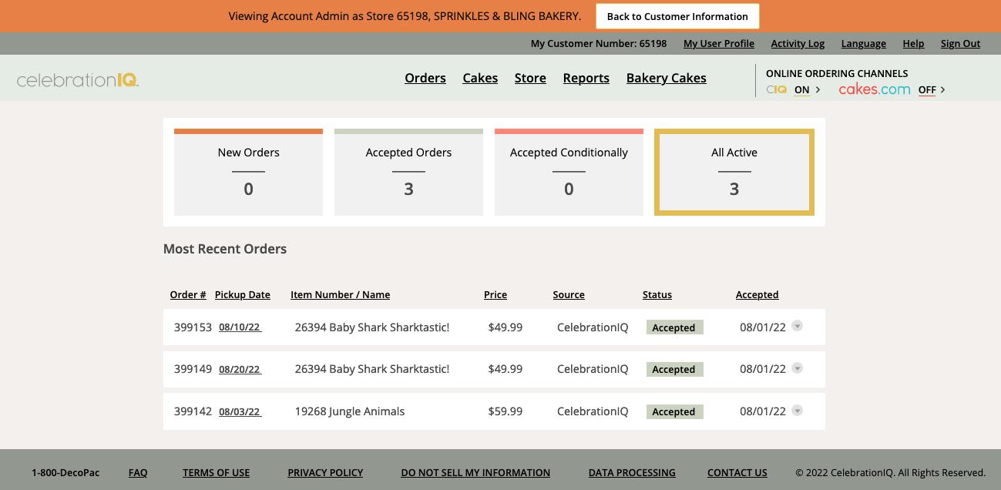
Task: Open the Orders menu
Action: [x=425, y=78]
